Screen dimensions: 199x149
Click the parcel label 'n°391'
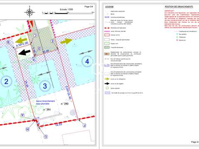point(47,110)
